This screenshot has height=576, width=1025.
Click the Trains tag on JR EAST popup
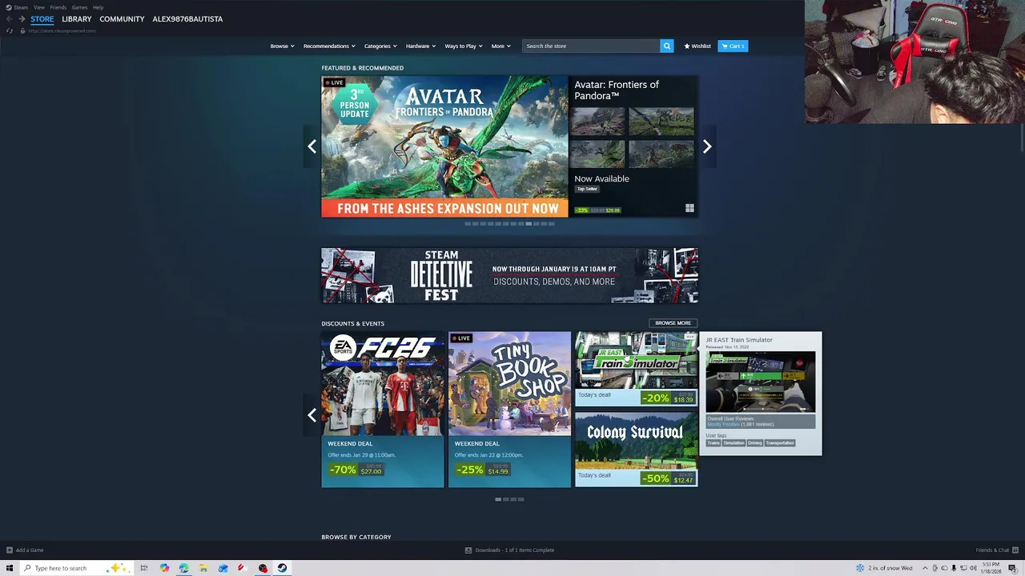tap(713, 442)
